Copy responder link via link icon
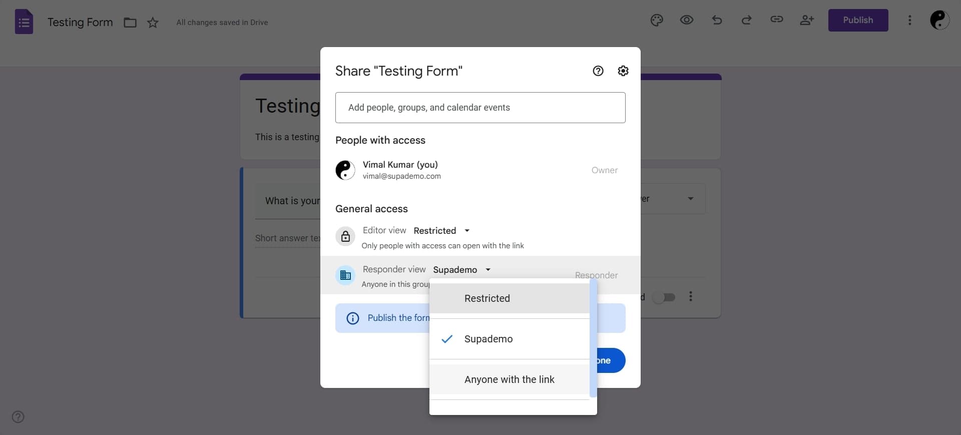 (x=776, y=20)
